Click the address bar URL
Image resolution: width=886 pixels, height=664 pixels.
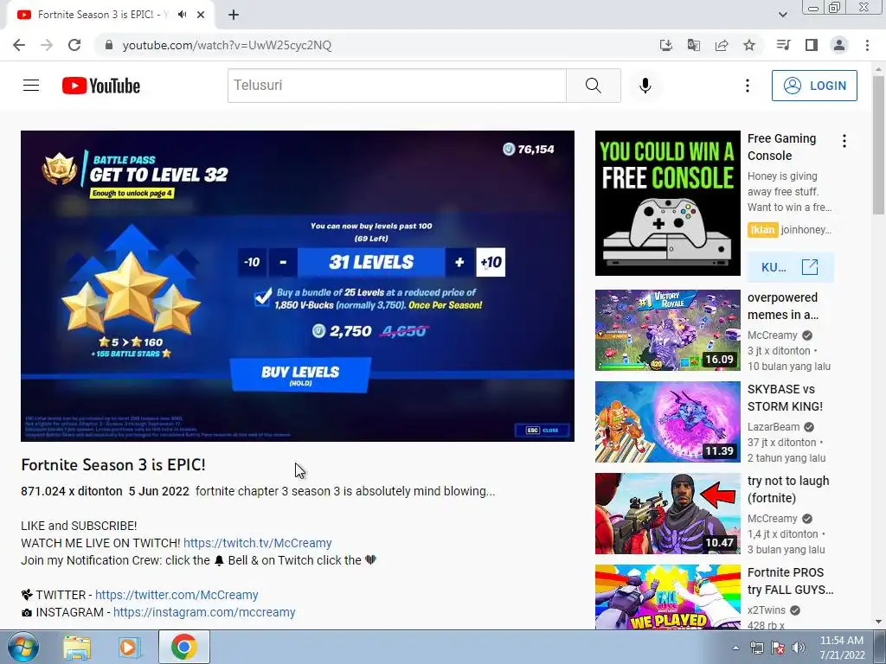click(228, 45)
